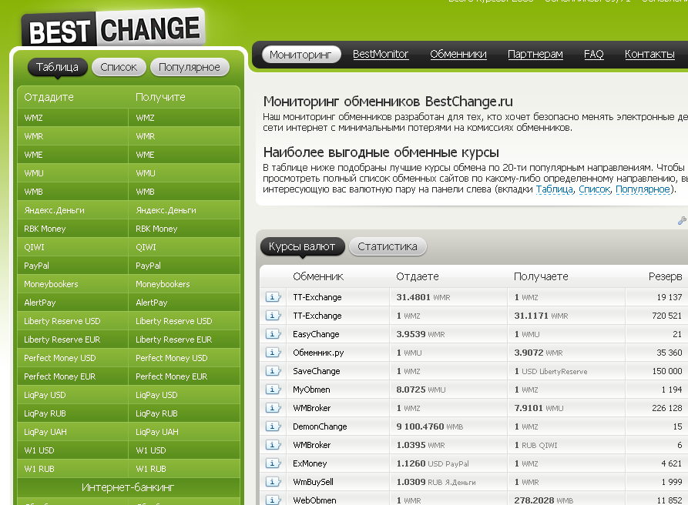Select WME in the Отдадите column

click(72, 154)
